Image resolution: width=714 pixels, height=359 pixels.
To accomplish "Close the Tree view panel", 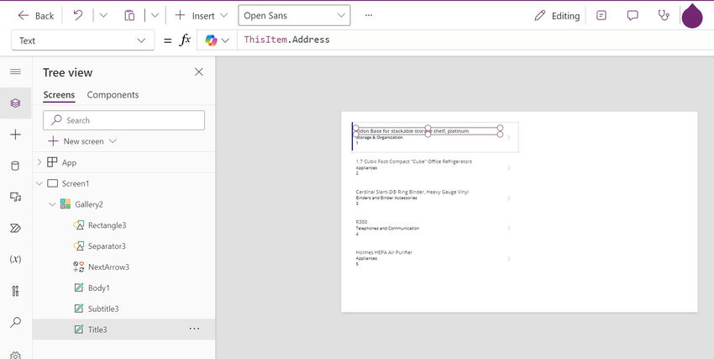I will point(199,72).
